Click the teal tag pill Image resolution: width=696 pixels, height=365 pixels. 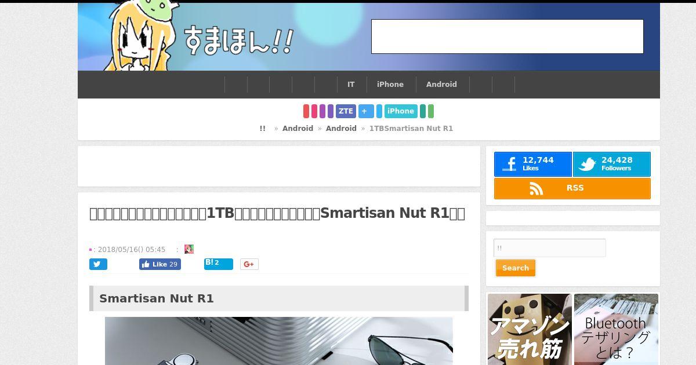tap(423, 111)
